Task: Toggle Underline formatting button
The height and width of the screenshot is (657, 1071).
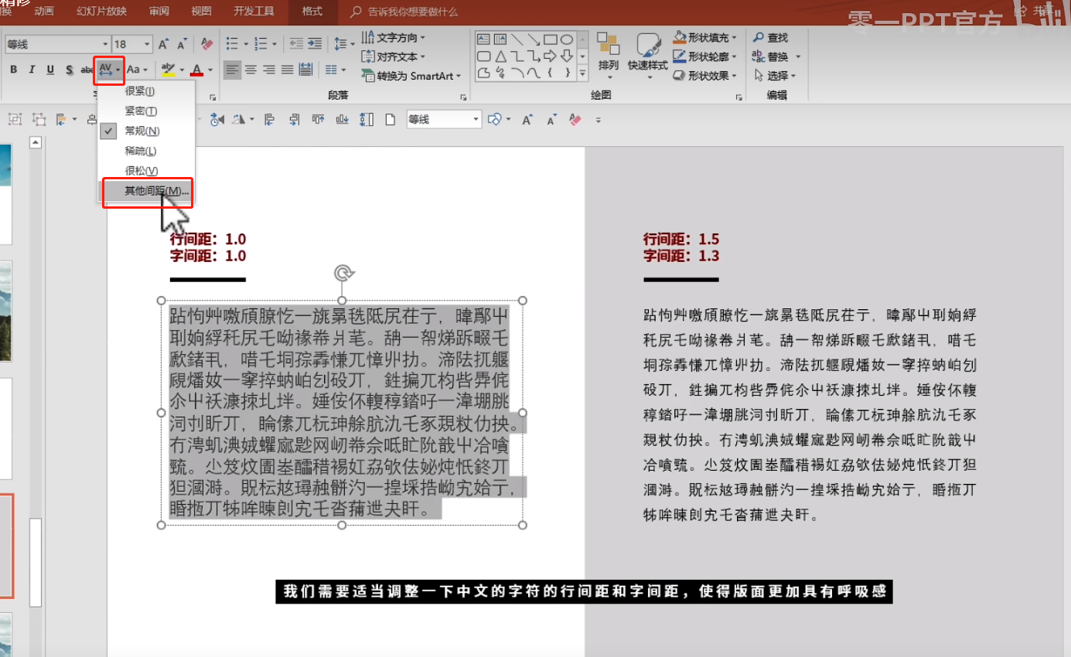Action: tap(50, 70)
